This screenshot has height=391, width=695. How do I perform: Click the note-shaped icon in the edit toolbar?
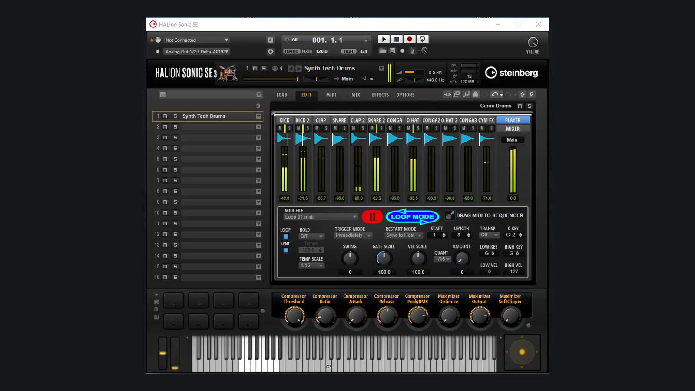click(466, 94)
